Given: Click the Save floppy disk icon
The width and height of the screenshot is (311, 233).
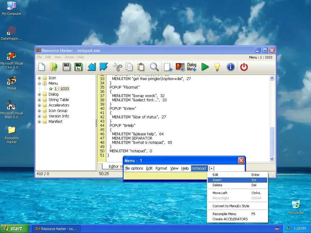Looking at the screenshot, I should 67,67.
